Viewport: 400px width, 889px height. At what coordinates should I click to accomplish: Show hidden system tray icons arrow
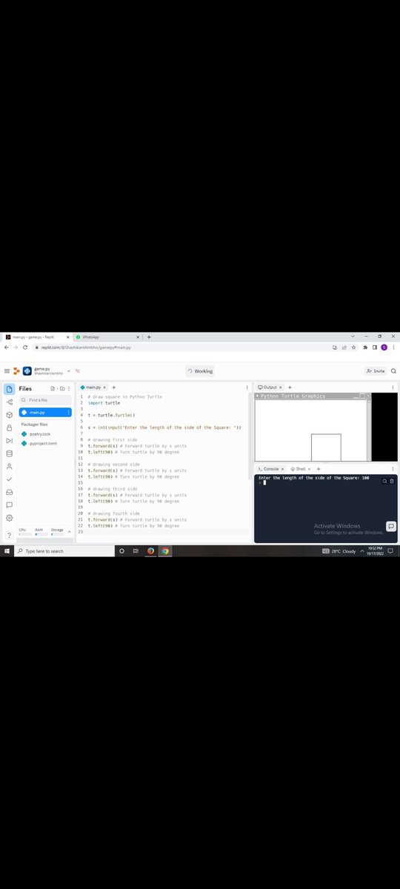pyautogui.click(x=362, y=551)
